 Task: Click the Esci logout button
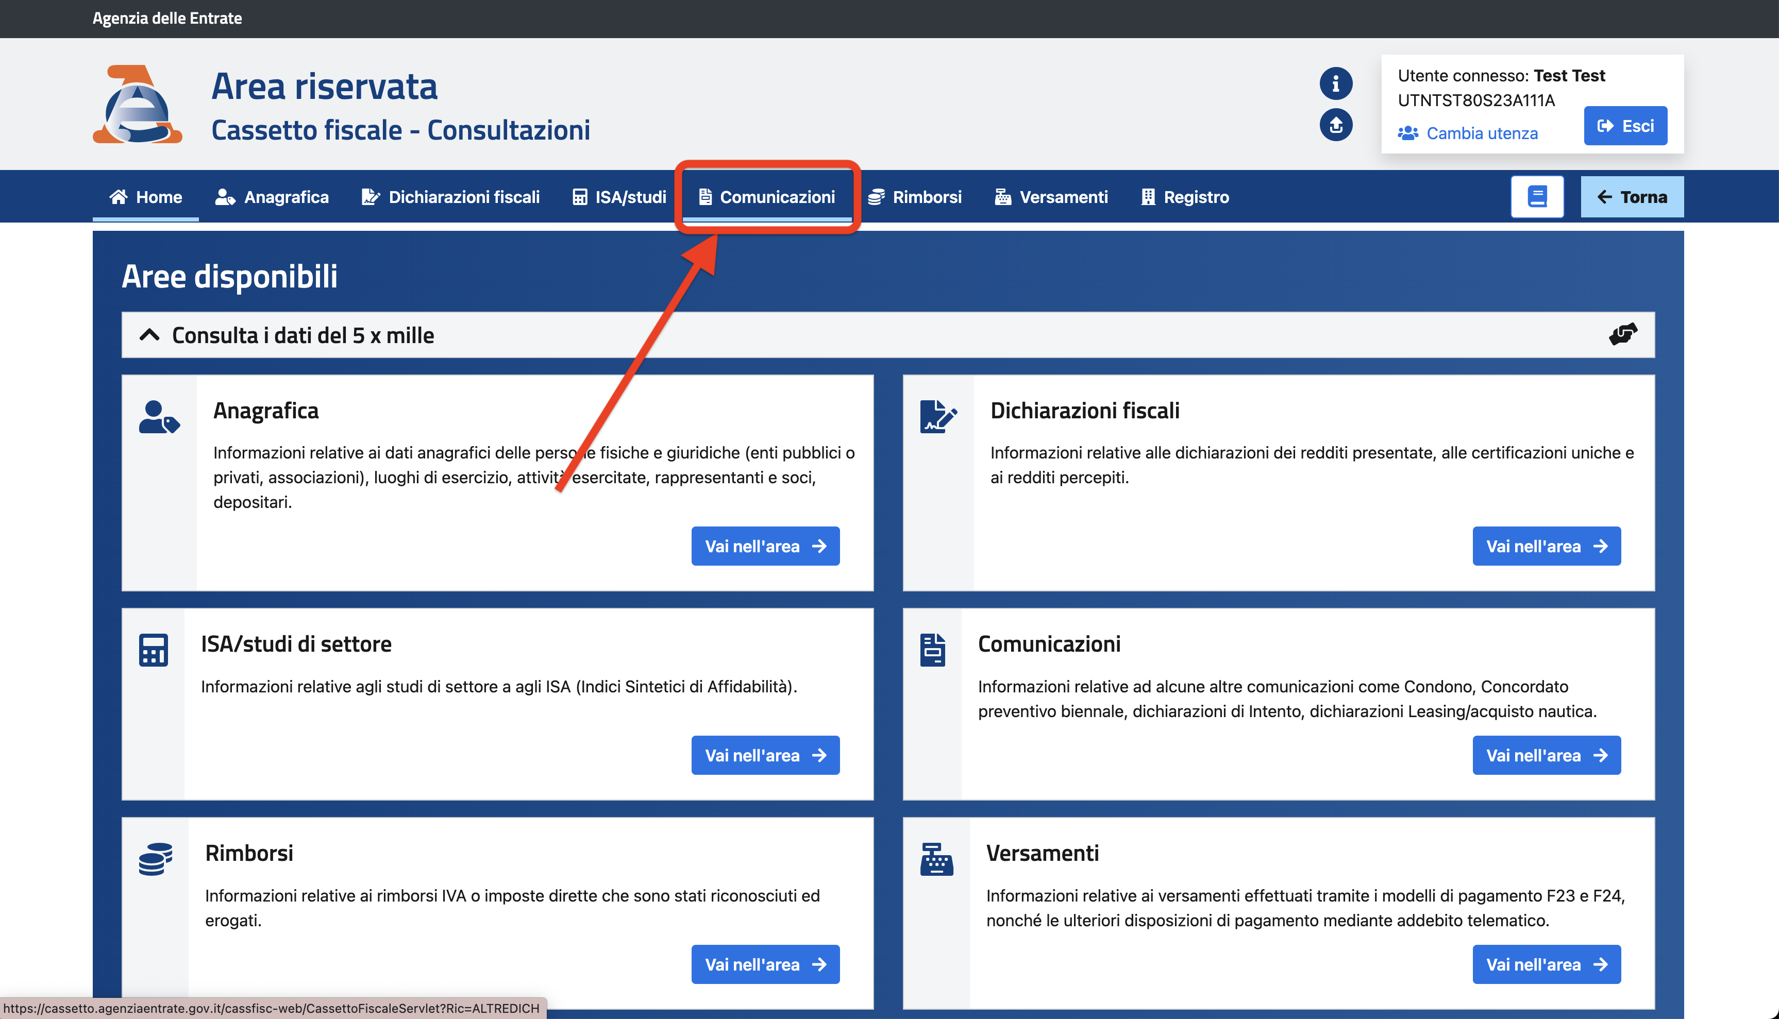point(1624,126)
